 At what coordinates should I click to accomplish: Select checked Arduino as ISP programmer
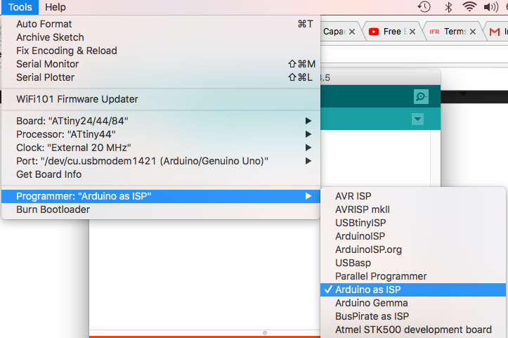click(x=413, y=290)
